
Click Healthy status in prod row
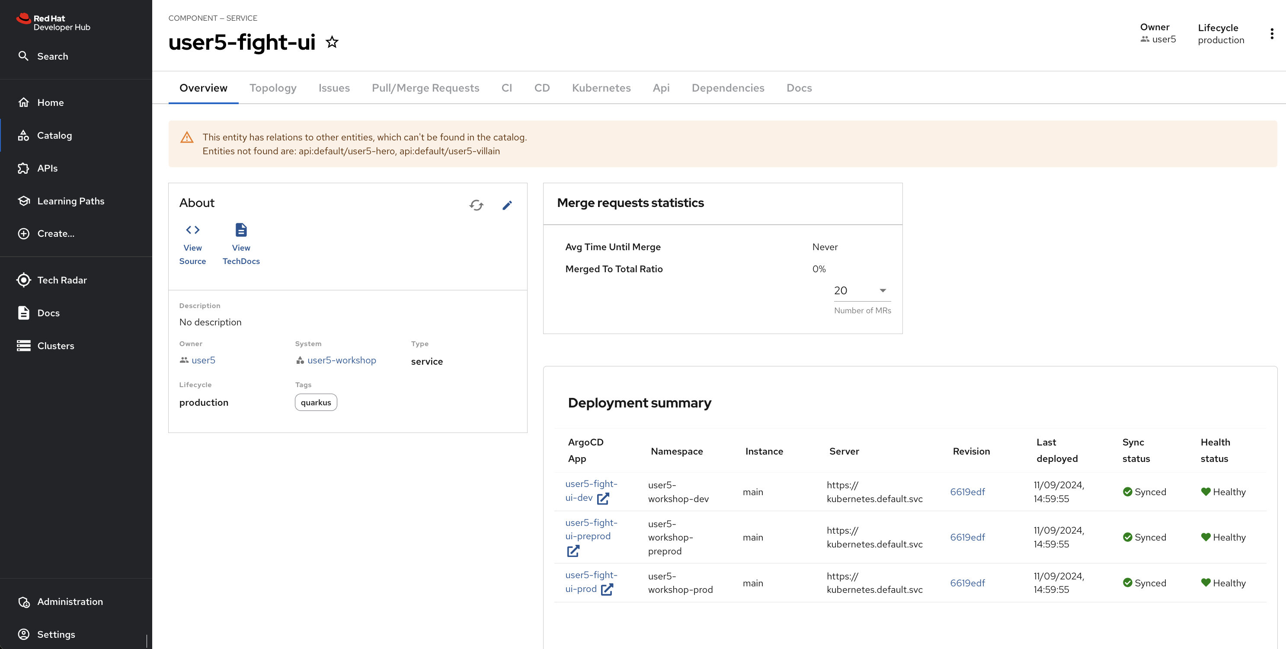[x=1223, y=583]
